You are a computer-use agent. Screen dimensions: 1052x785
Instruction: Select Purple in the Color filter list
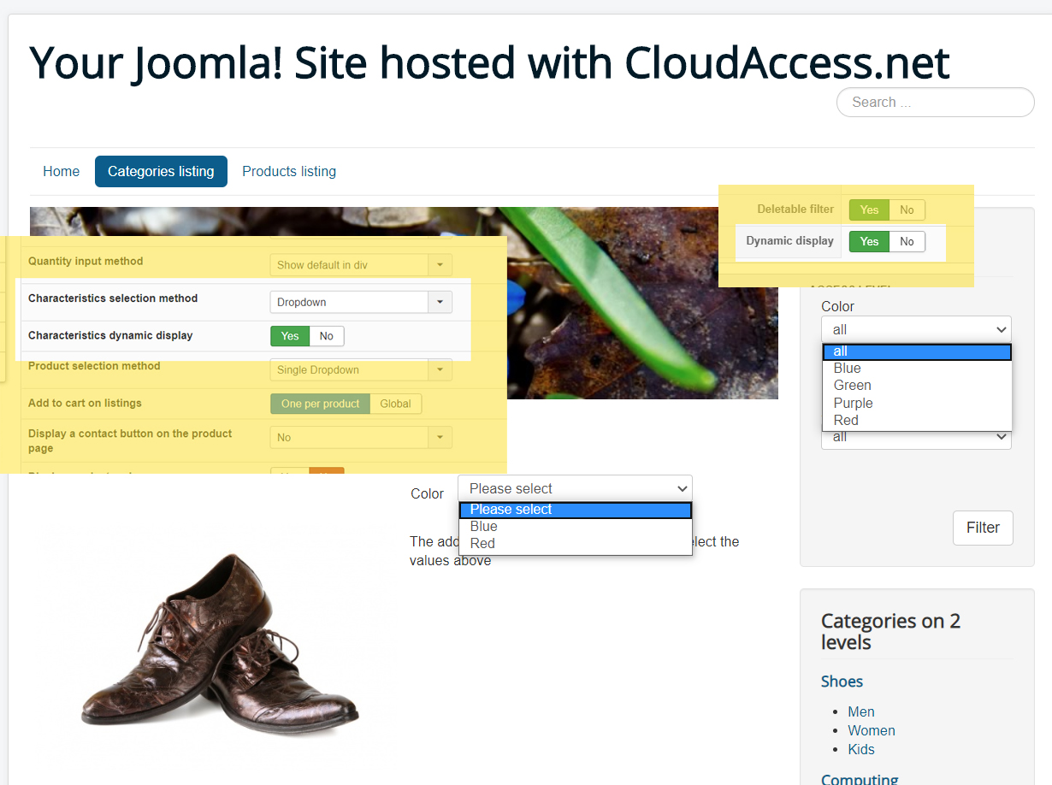coord(917,403)
